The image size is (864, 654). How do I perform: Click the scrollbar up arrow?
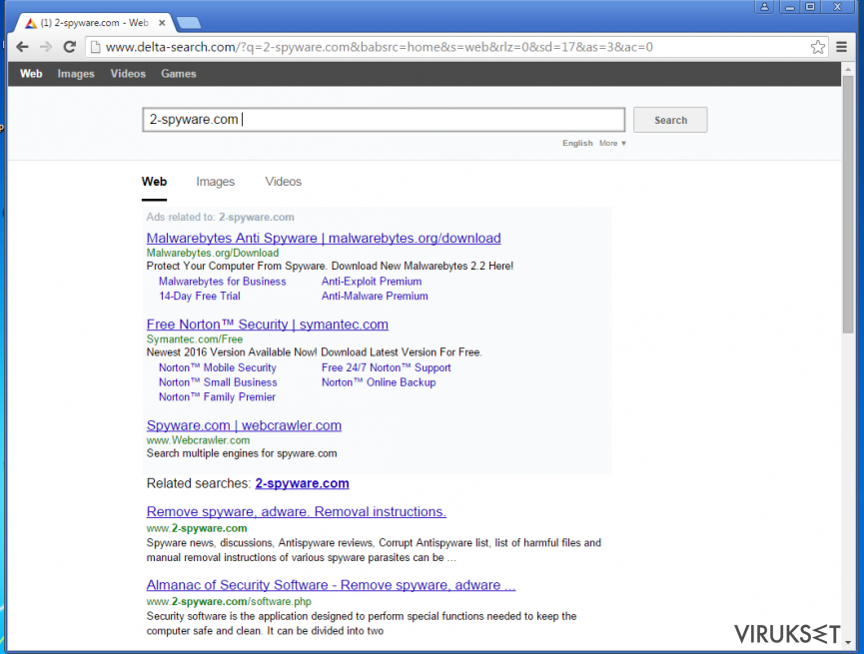click(847, 68)
